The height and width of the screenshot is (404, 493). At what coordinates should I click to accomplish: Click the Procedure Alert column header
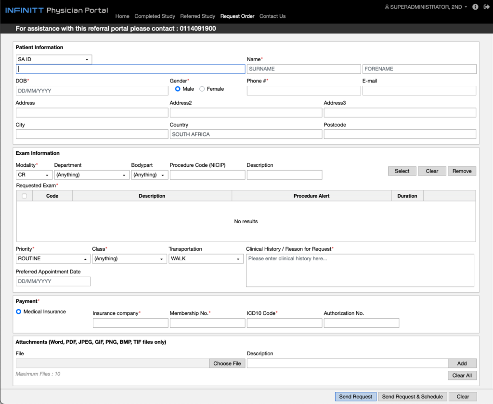tap(311, 196)
